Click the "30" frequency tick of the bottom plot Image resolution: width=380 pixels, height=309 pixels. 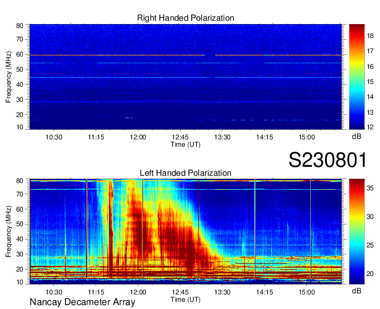coord(20,254)
